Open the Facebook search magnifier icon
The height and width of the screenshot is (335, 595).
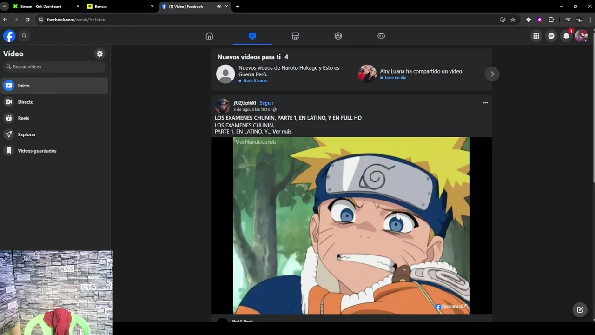tap(24, 36)
